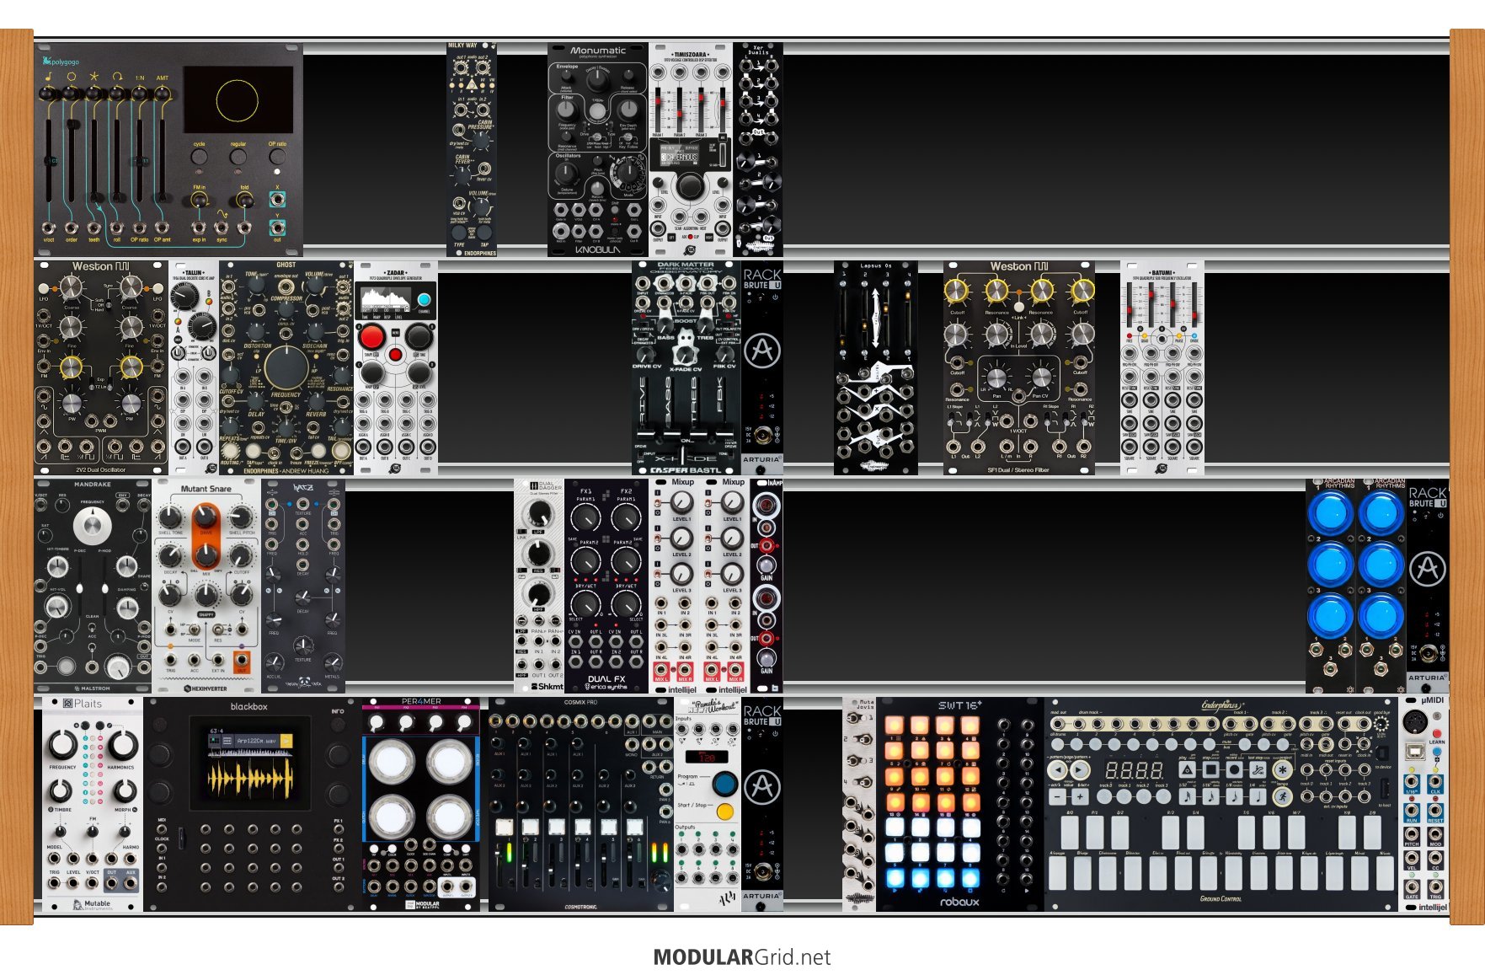Select the Hats module panda logo
The image size is (1485, 975).
303,683
